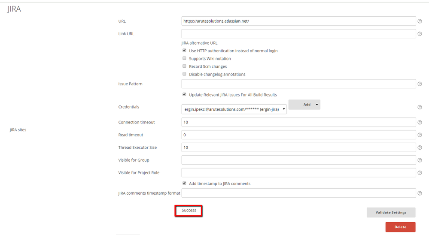Click the JIRA sites label
The image size is (429, 235).
[x=18, y=130]
